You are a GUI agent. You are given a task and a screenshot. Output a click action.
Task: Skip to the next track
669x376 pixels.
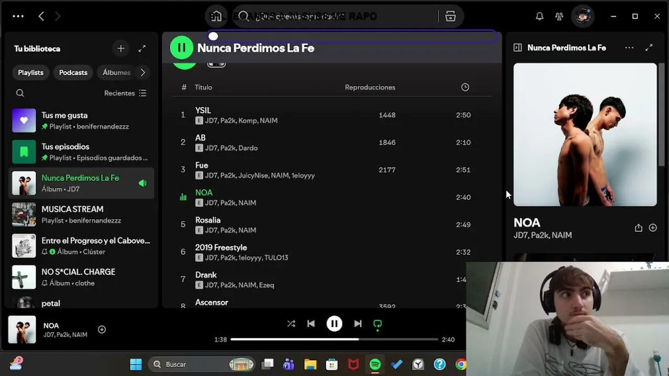(358, 324)
